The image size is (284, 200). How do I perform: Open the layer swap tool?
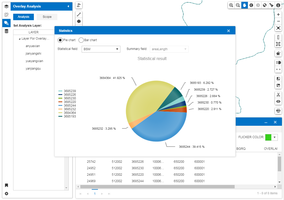pyautogui.click(x=278, y=85)
